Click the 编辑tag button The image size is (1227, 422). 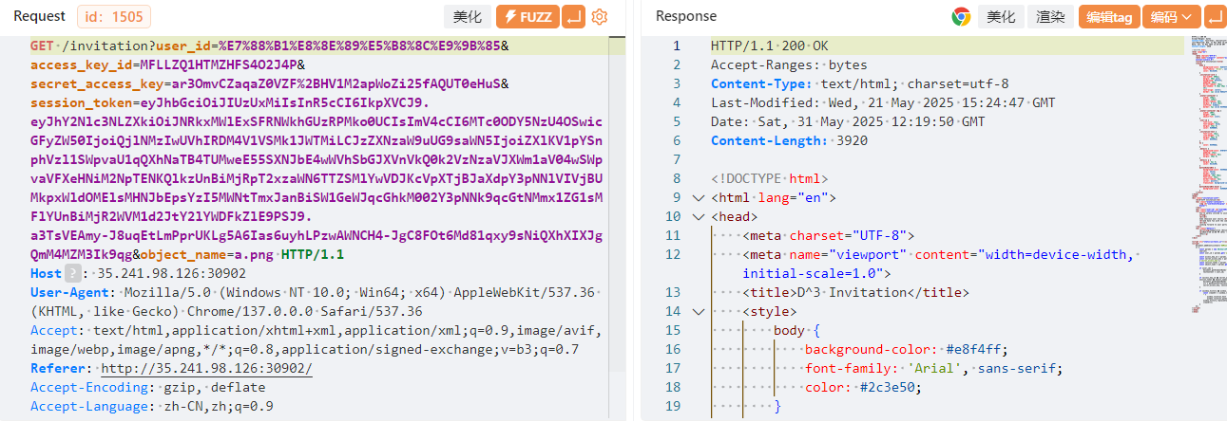pyautogui.click(x=1109, y=16)
